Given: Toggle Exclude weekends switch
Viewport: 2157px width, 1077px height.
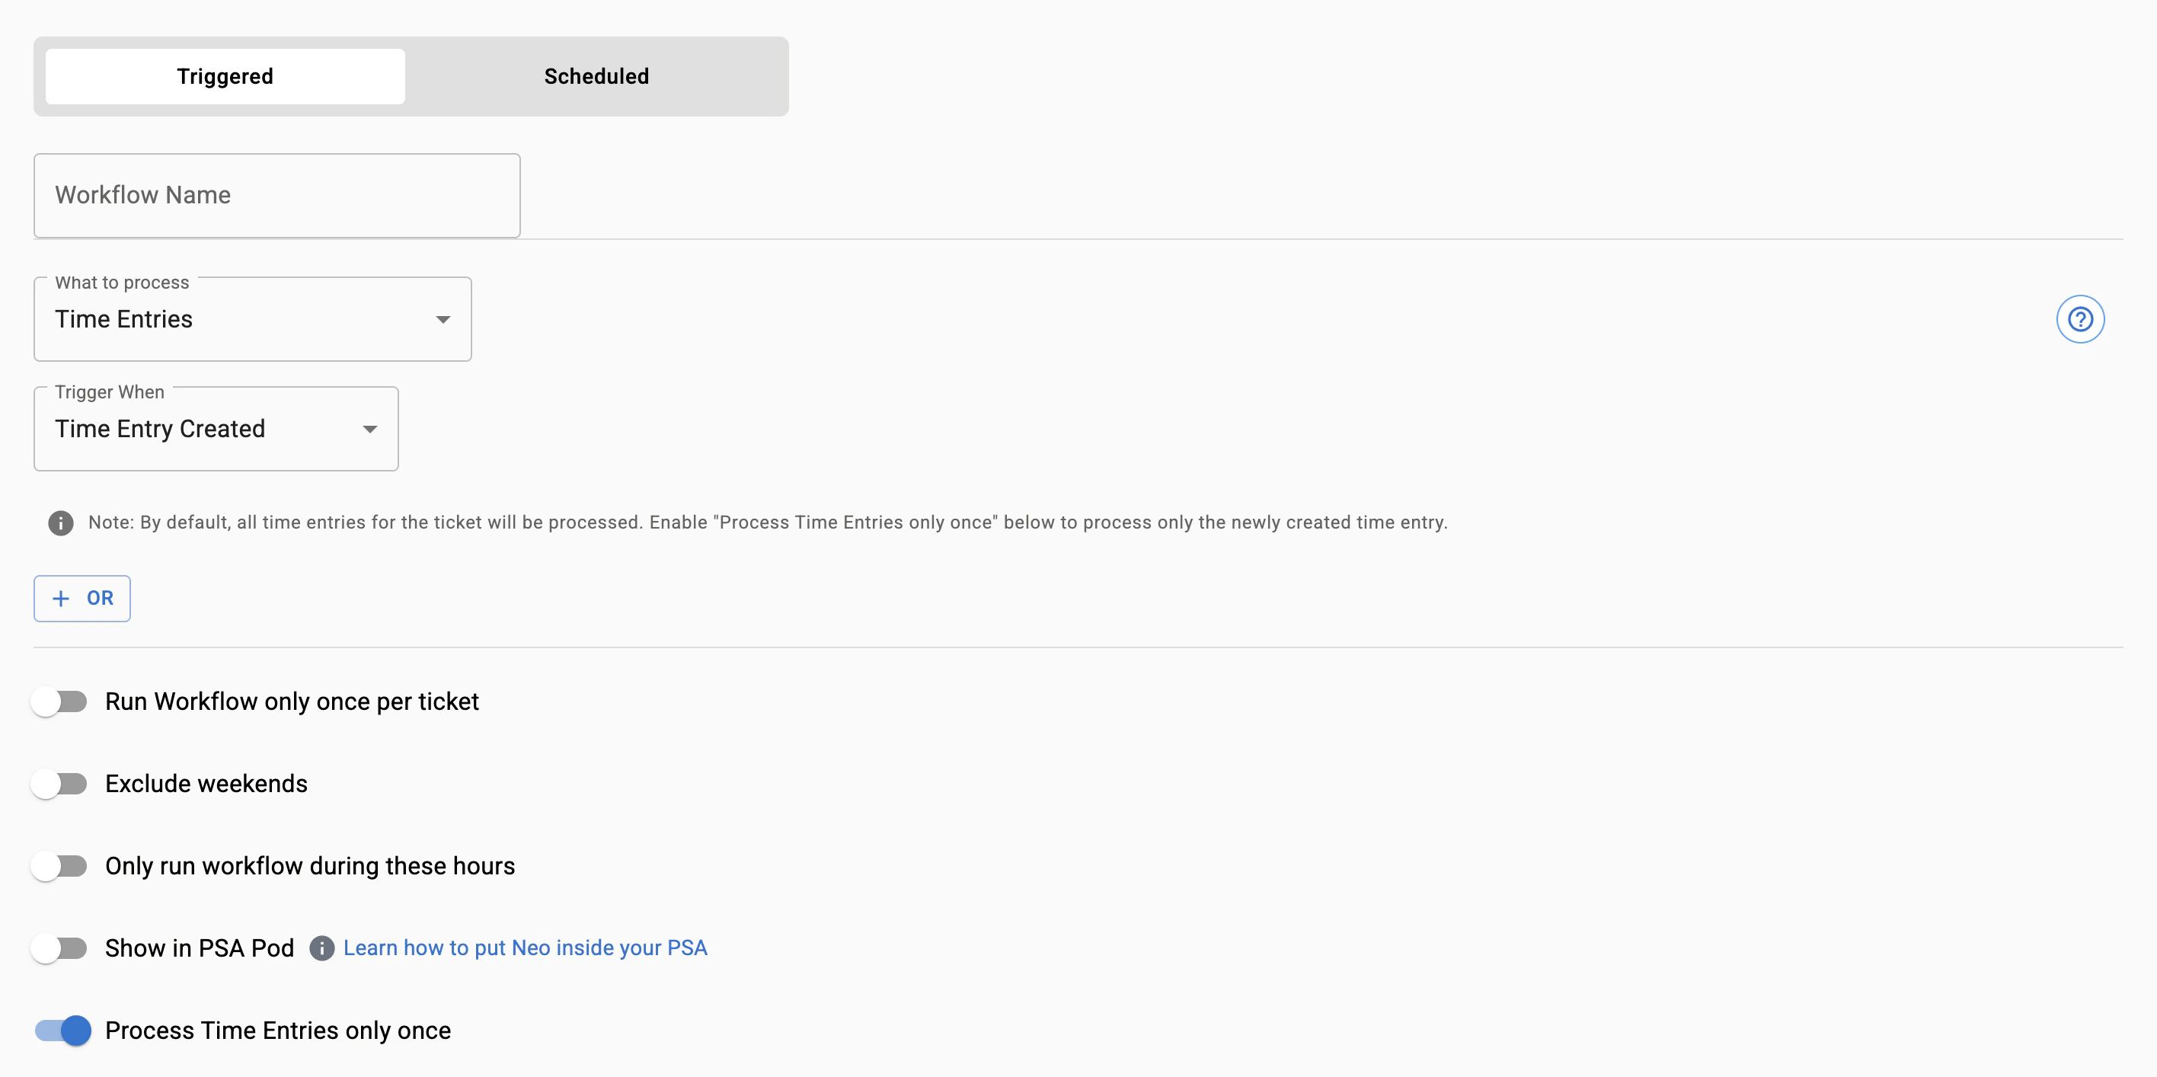Looking at the screenshot, I should pos(59,784).
